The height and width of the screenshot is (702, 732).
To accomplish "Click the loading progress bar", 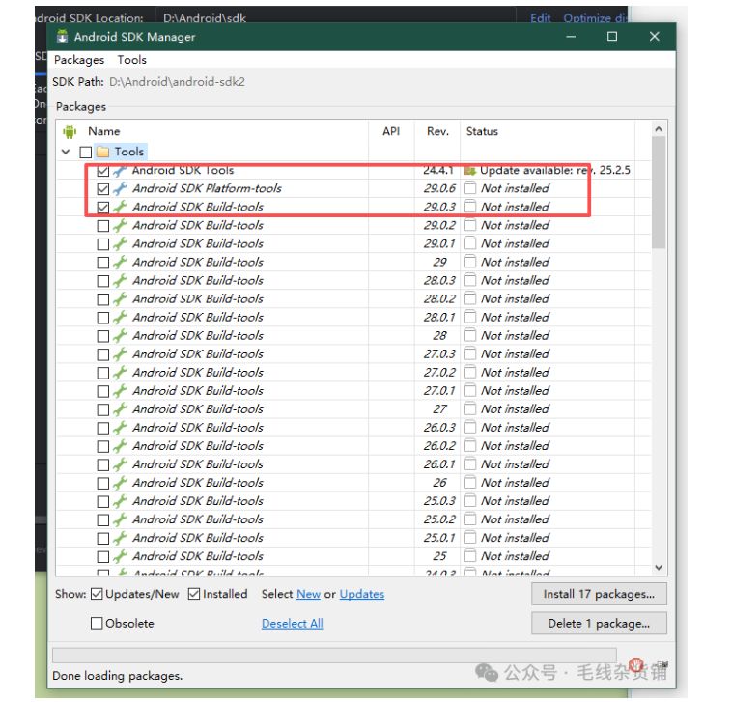I will [334, 655].
